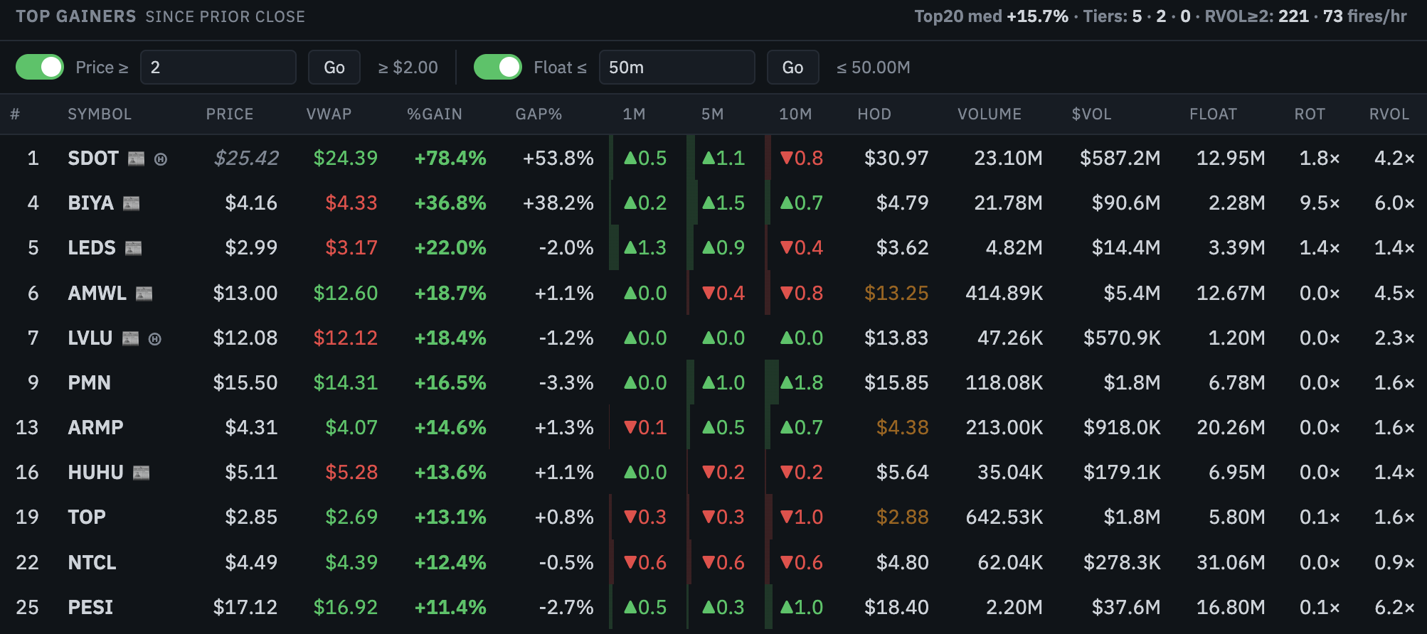This screenshot has width=1427, height=634.
Task: Select the ARMP ticker symbol
Action: [x=95, y=427]
